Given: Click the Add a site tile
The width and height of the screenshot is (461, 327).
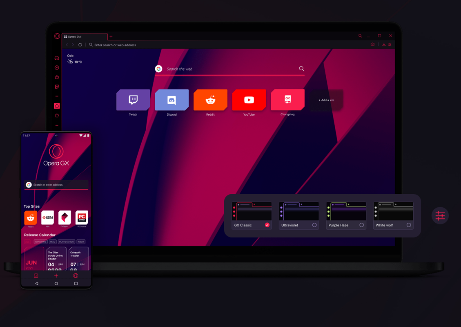Looking at the screenshot, I should pyautogui.click(x=326, y=100).
